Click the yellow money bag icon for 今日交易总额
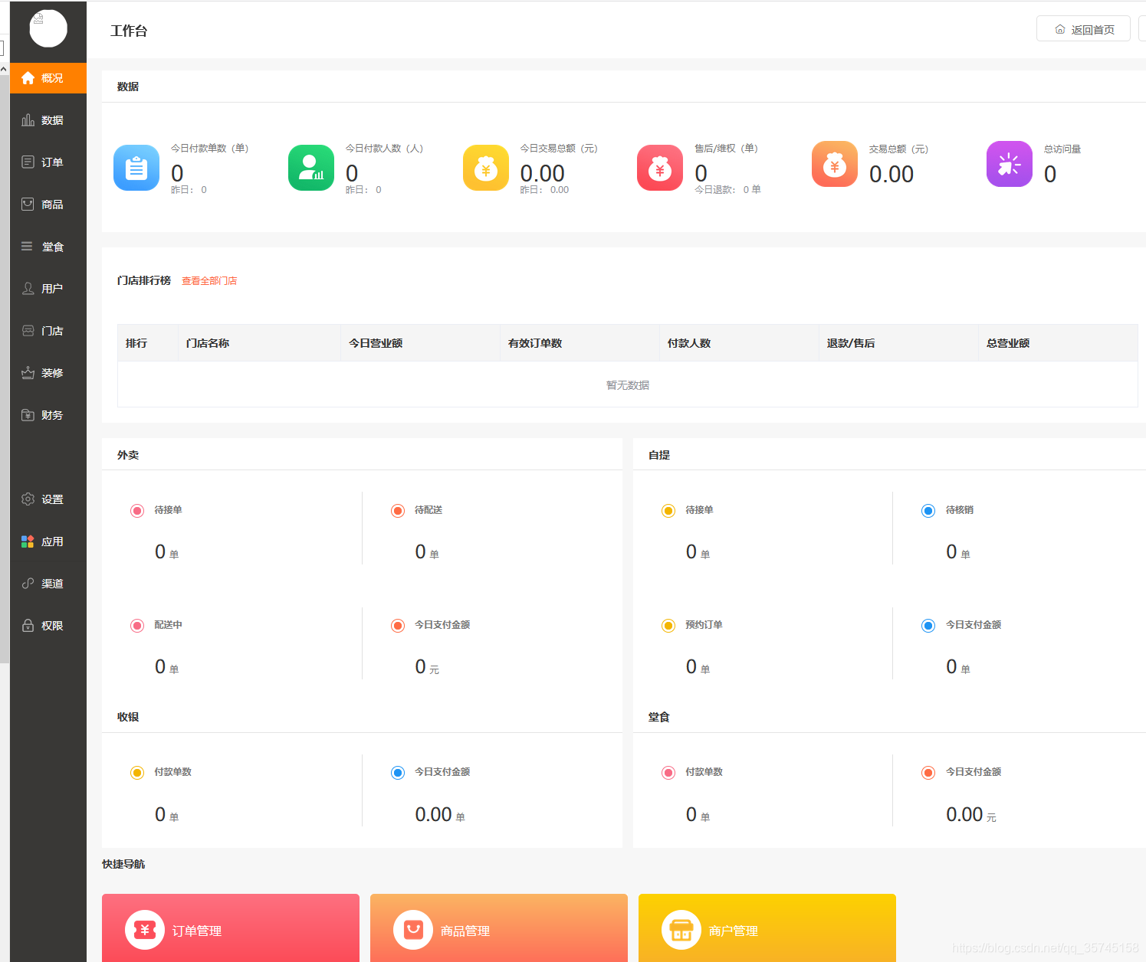 coord(486,168)
